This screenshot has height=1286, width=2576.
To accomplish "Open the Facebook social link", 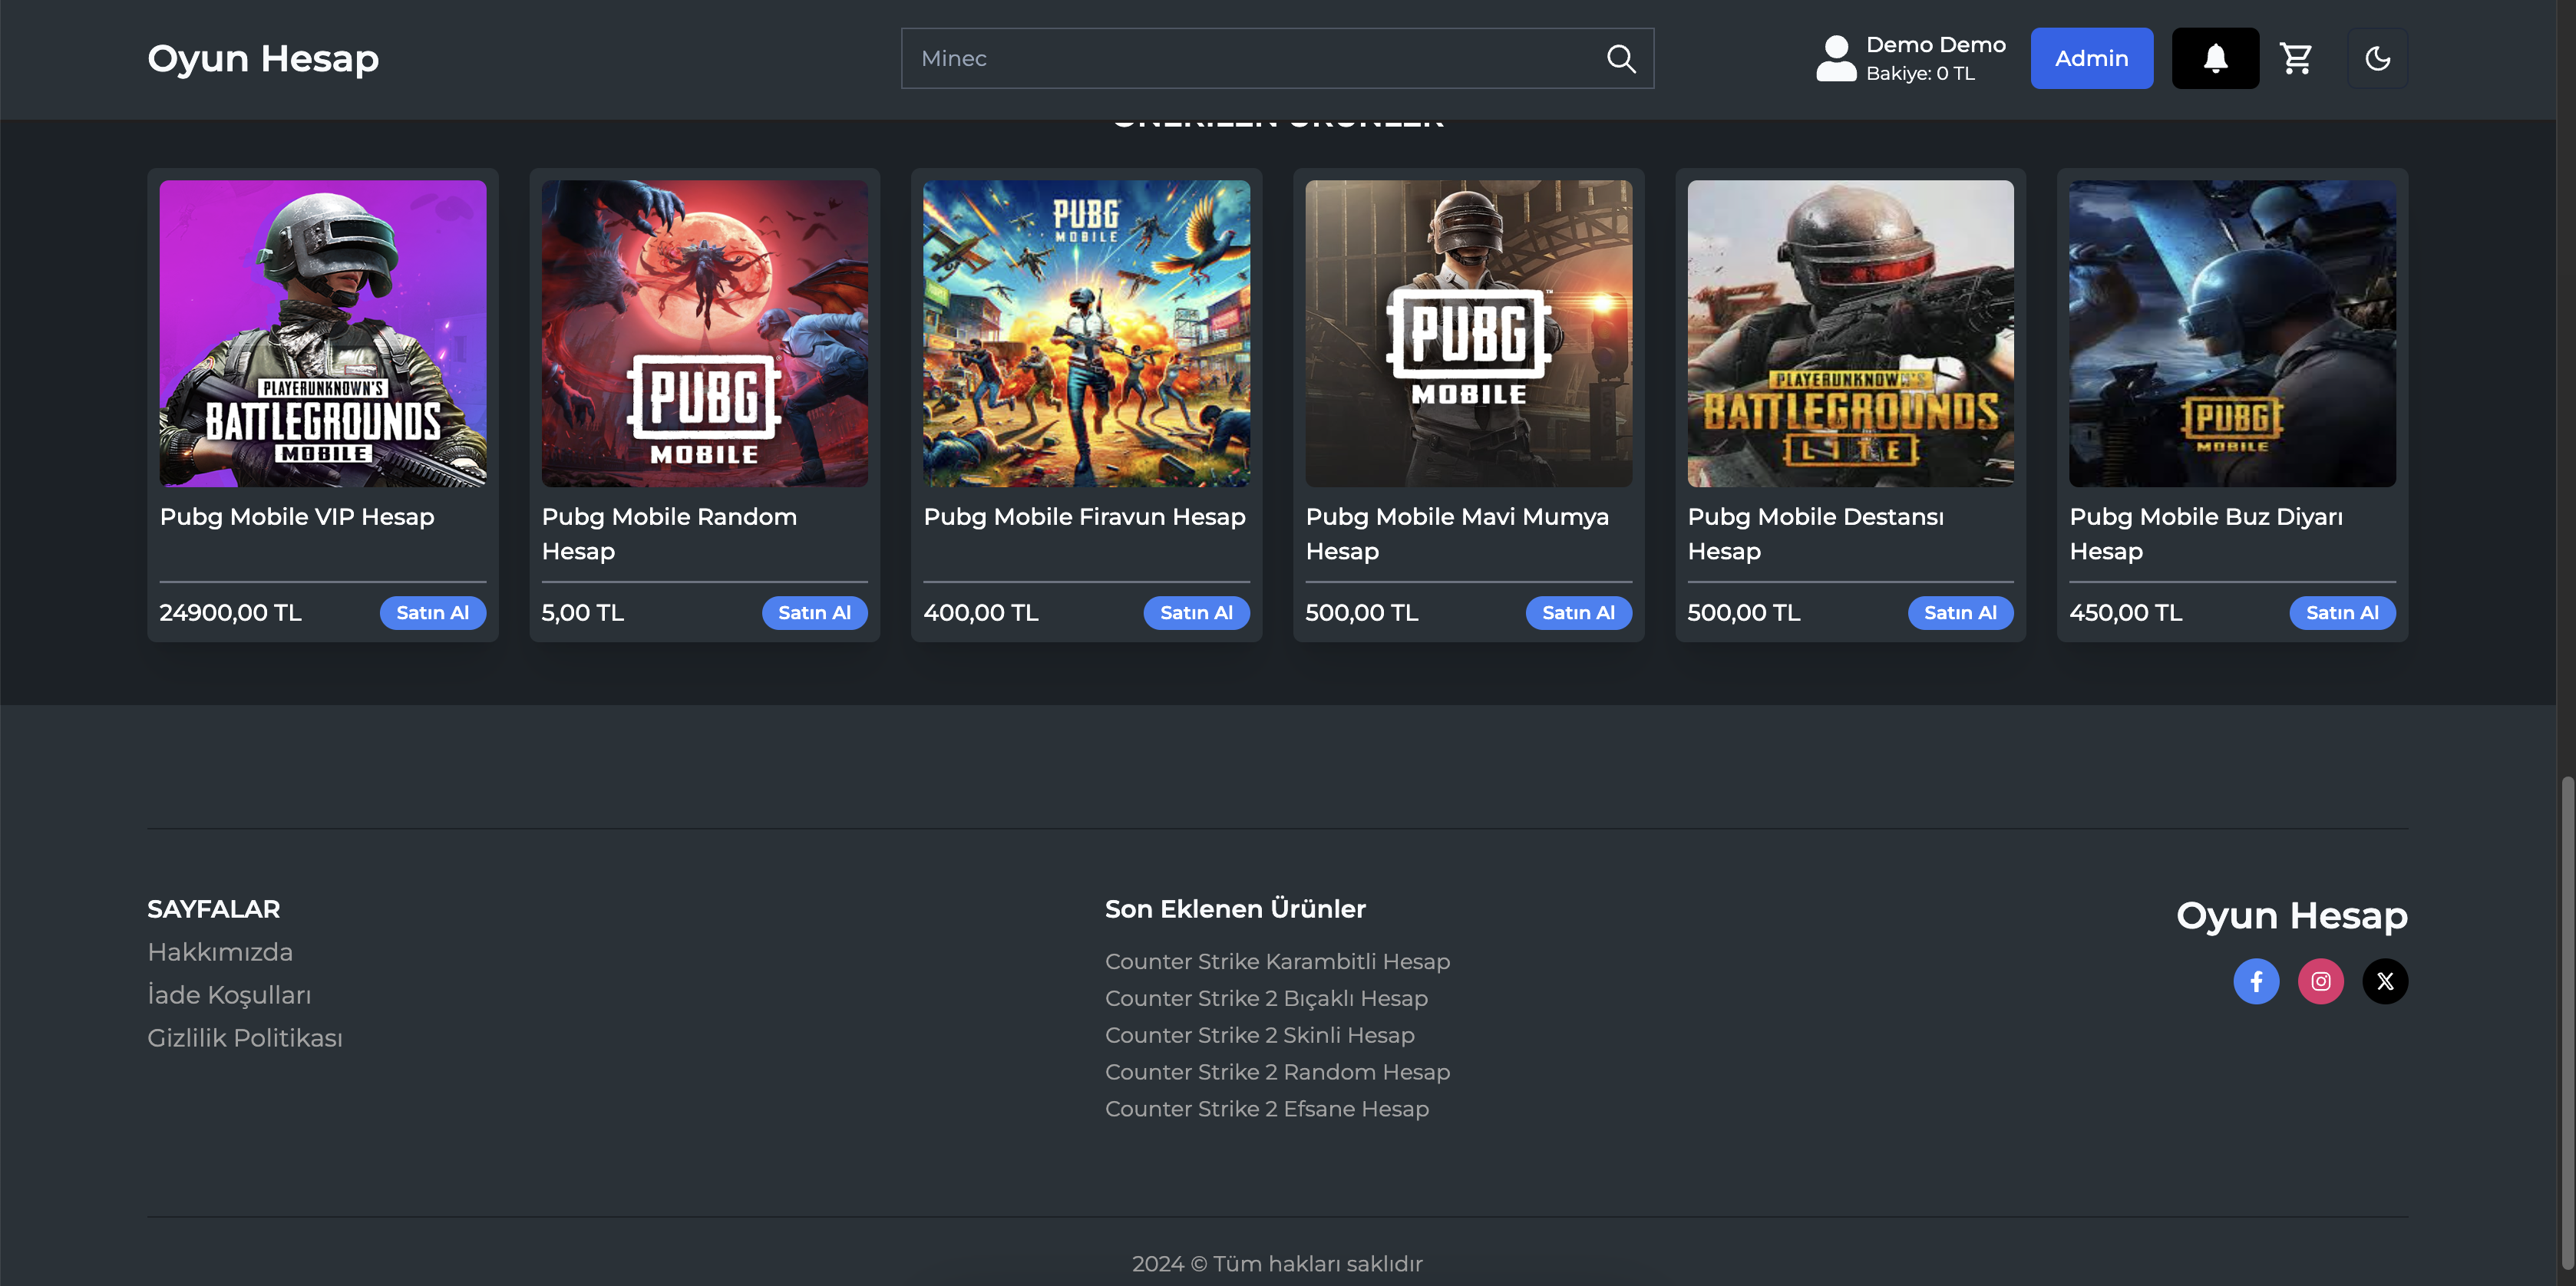I will point(2256,981).
